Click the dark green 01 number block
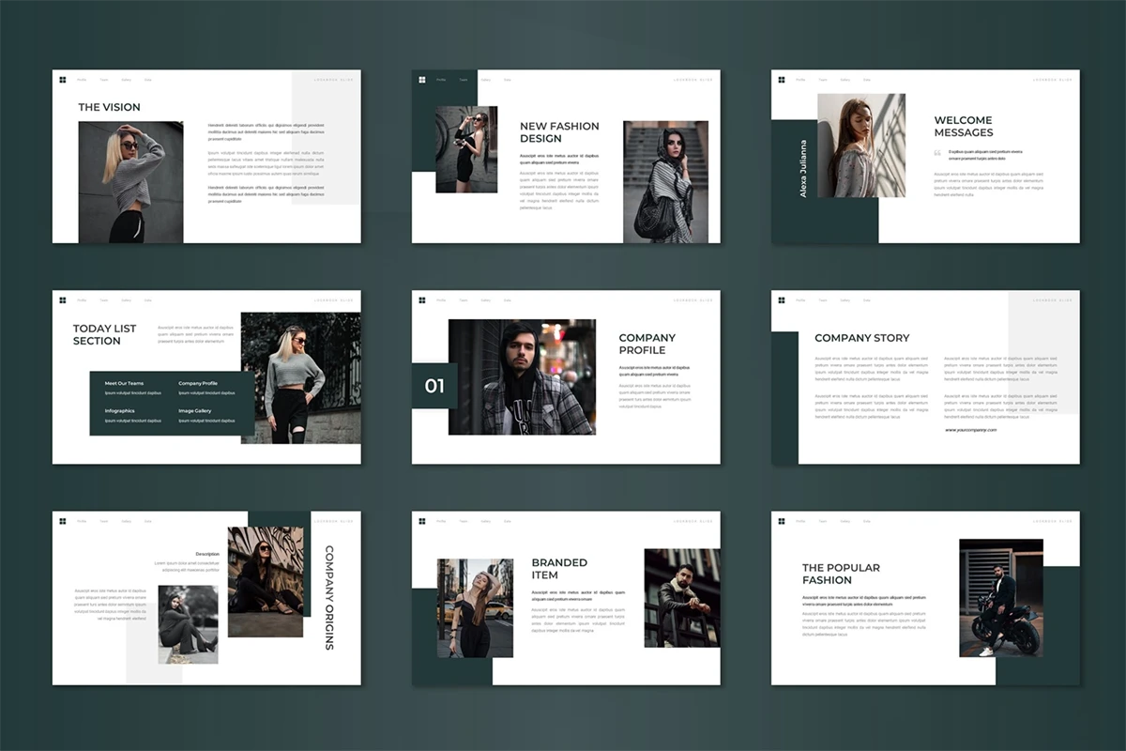The width and height of the screenshot is (1126, 751). tap(434, 386)
